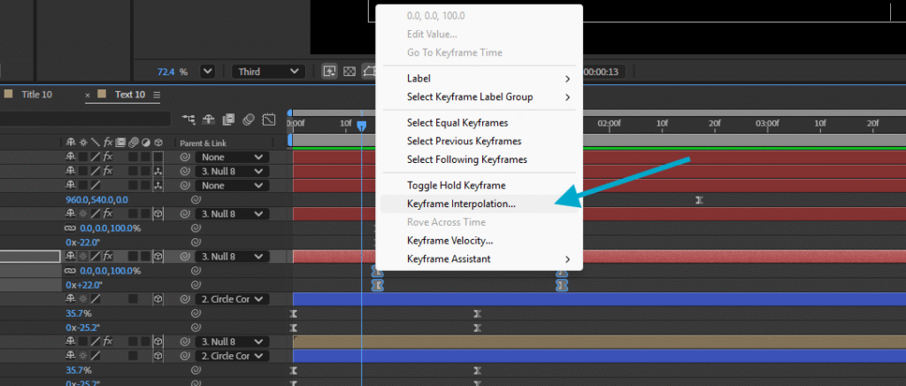This screenshot has width=906, height=386.
Task: Toggle fx switch on the highlighted layer
Action: [x=107, y=257]
